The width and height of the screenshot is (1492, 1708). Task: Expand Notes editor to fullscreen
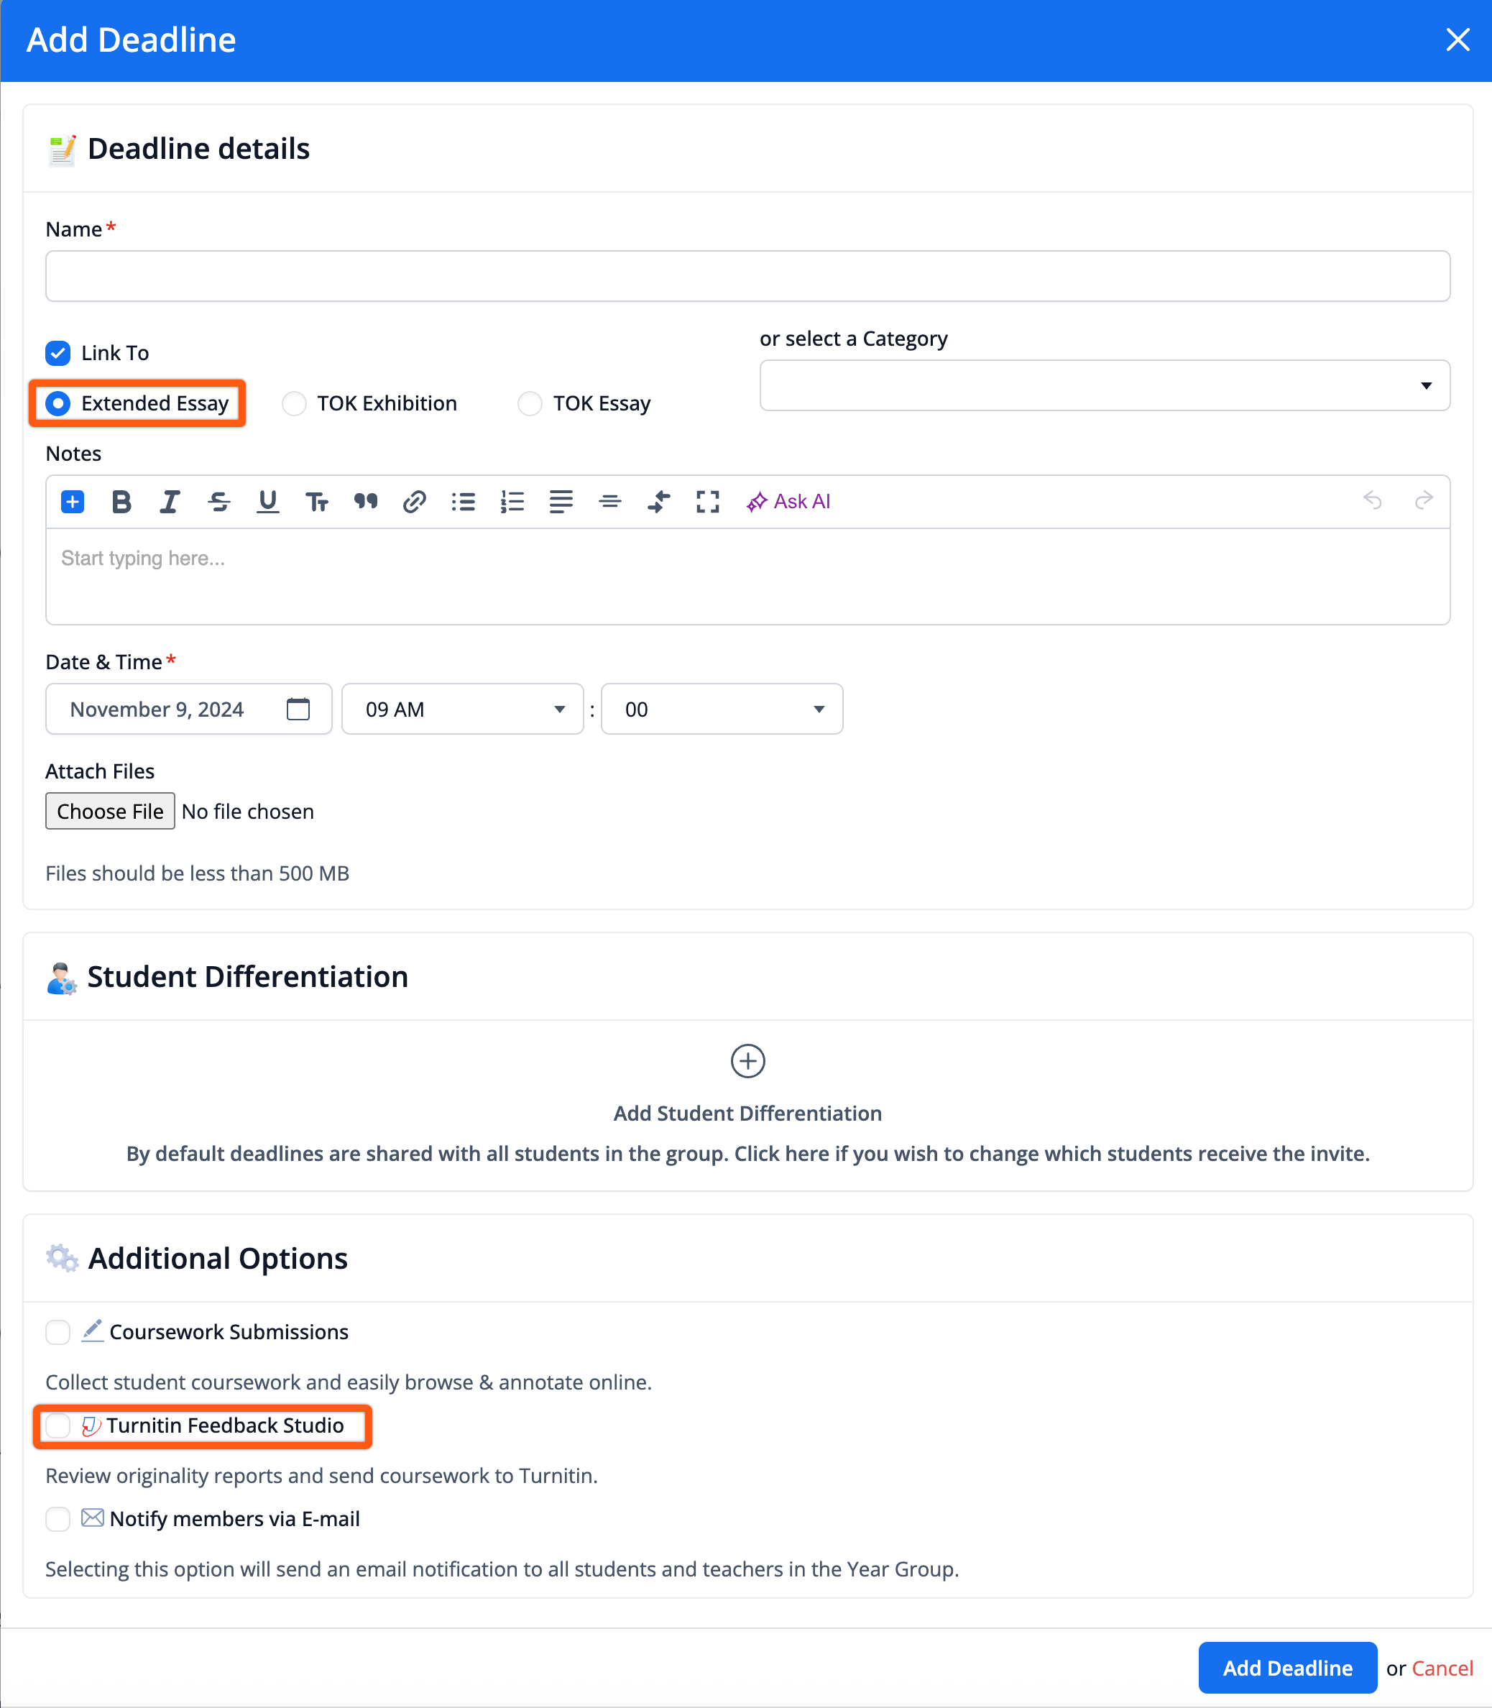[707, 501]
